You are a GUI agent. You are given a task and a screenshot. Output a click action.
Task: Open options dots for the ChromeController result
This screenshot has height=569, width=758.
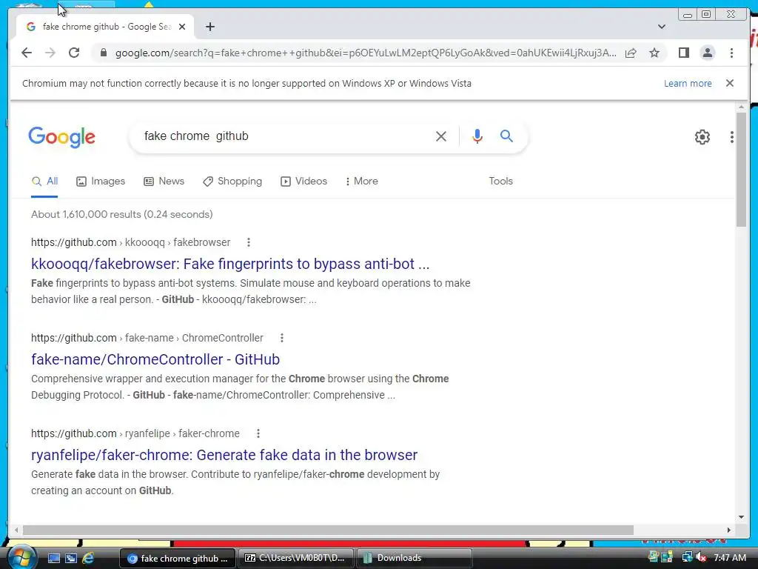click(x=282, y=338)
